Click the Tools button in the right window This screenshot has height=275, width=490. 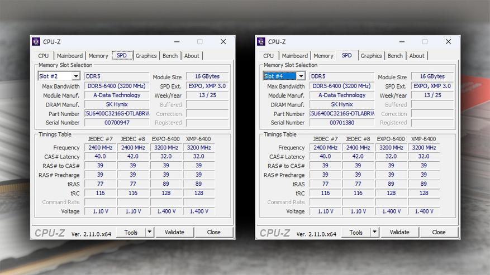355,232
